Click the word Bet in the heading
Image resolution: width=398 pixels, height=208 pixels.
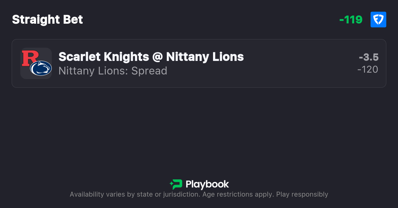(x=73, y=20)
